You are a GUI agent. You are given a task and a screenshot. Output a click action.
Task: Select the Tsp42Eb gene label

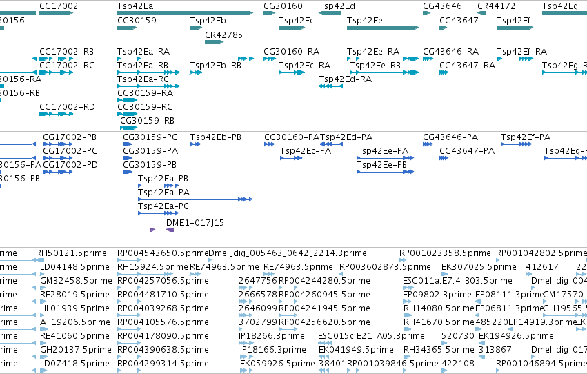coord(208,20)
